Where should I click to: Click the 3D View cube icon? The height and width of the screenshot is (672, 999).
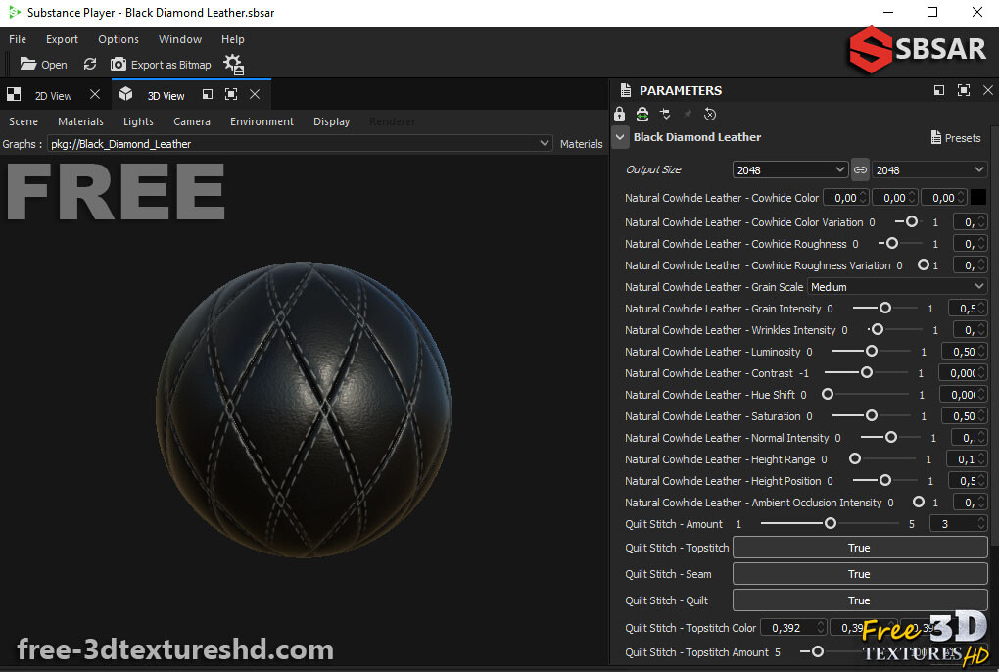tap(125, 95)
